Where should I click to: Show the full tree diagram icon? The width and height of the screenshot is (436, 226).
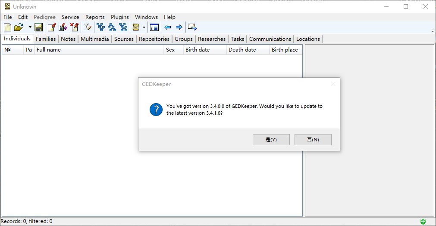[123, 27]
